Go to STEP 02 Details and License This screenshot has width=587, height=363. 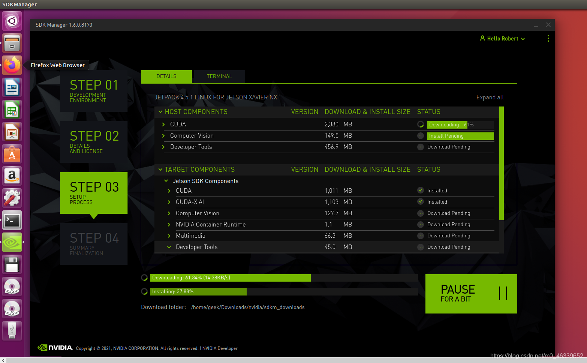(x=94, y=142)
